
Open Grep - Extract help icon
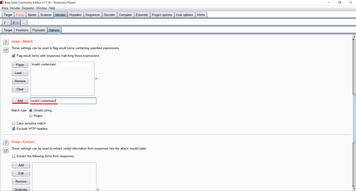tap(6, 143)
